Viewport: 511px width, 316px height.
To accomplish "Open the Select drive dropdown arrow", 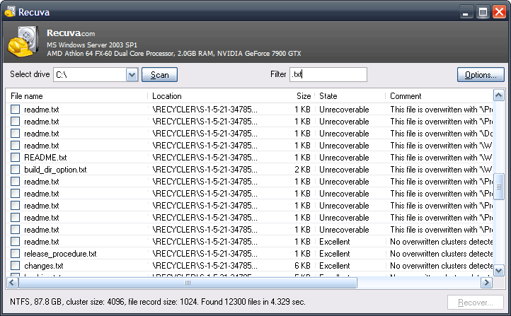I will click(132, 75).
